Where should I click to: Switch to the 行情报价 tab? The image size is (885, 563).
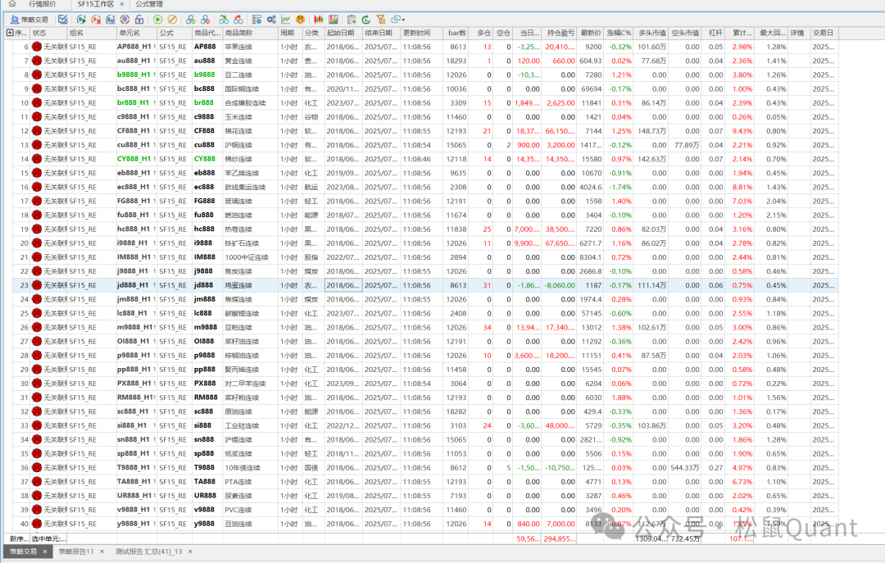[x=43, y=4]
